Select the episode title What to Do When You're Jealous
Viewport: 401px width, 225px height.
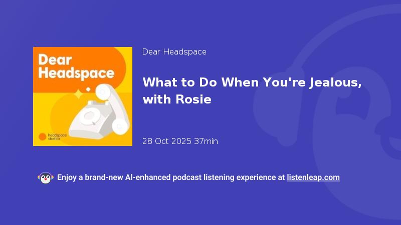coord(252,91)
